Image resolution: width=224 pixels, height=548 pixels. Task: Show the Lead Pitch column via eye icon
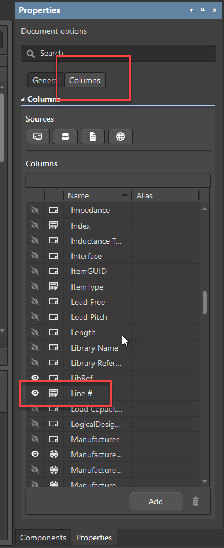(x=35, y=317)
